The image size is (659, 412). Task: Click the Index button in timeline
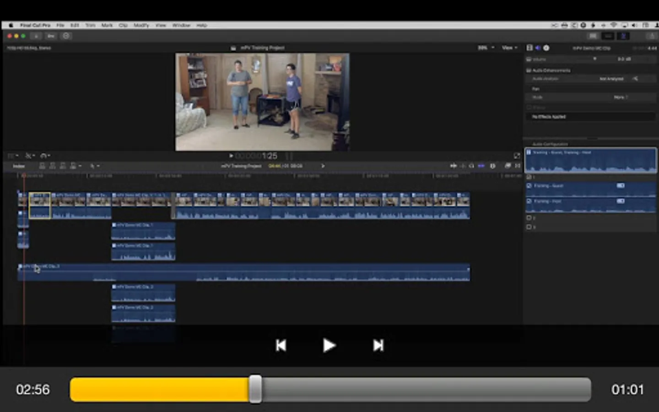point(19,166)
